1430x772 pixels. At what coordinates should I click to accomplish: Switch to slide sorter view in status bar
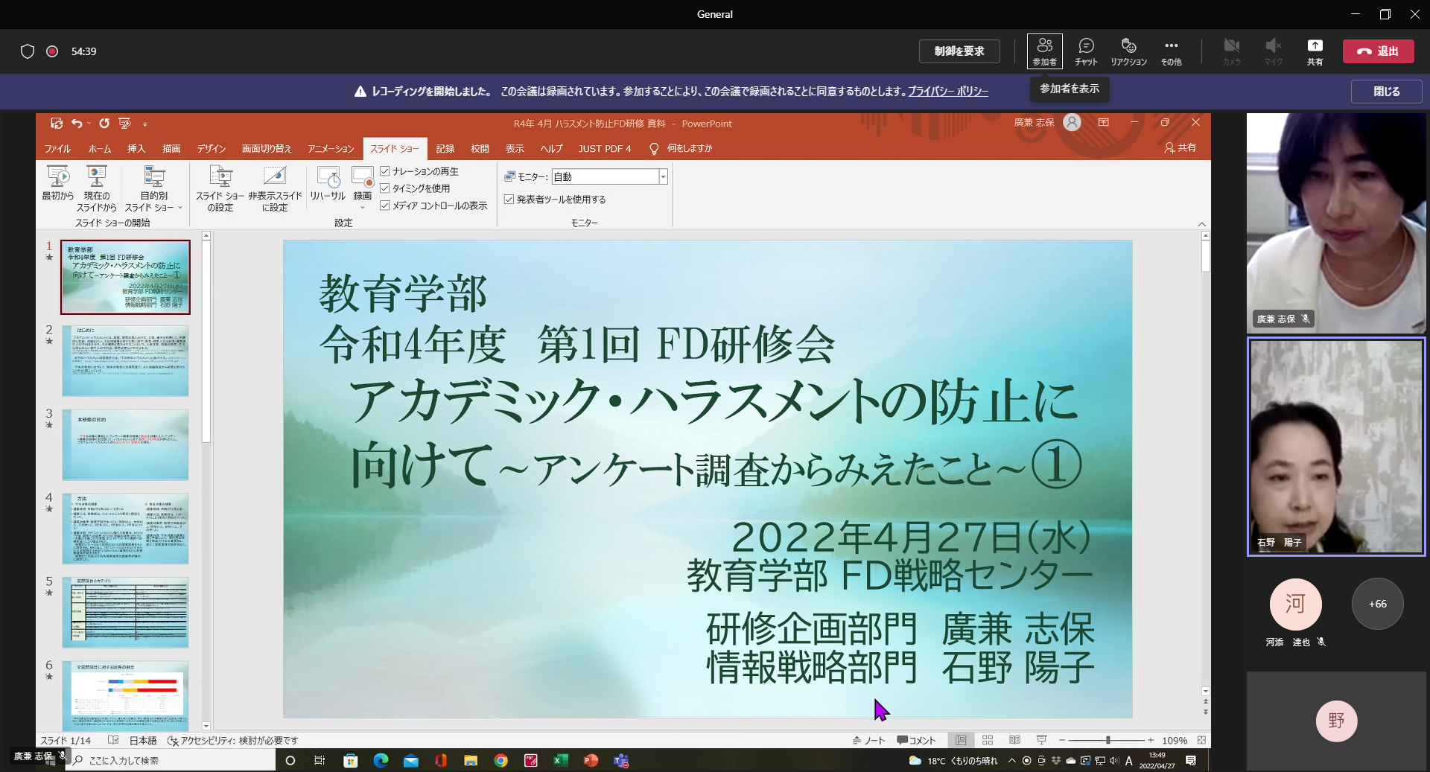[987, 740]
